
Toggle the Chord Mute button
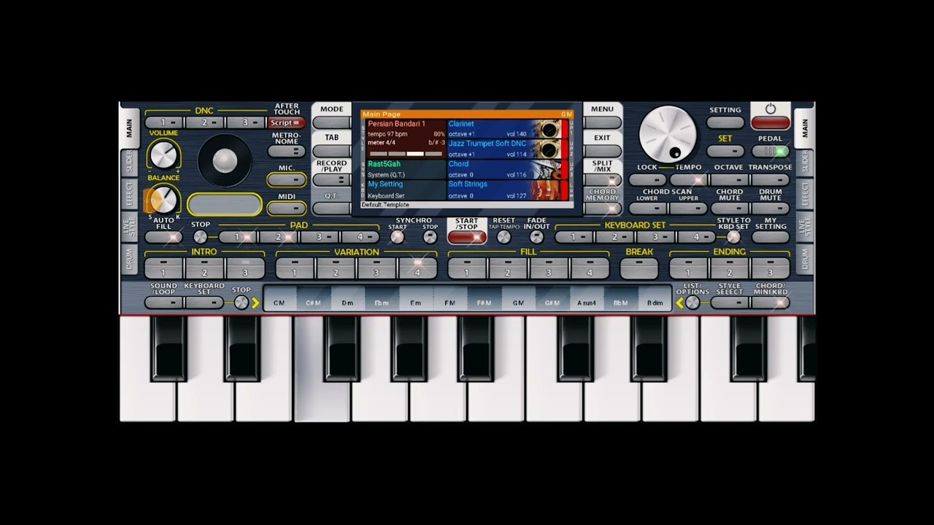[729, 209]
